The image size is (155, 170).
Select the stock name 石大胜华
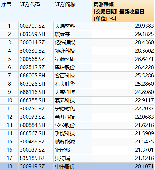(65, 84)
